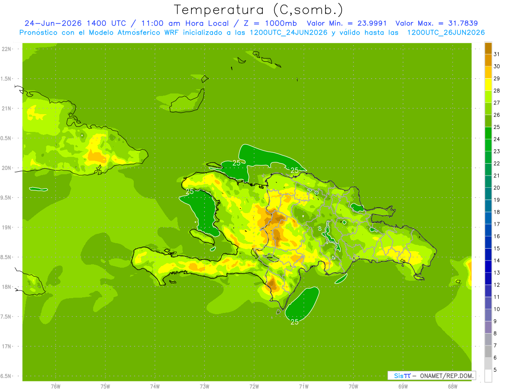Click the latitude label "17N"
This screenshot has width=508, height=392.
click(x=7, y=346)
